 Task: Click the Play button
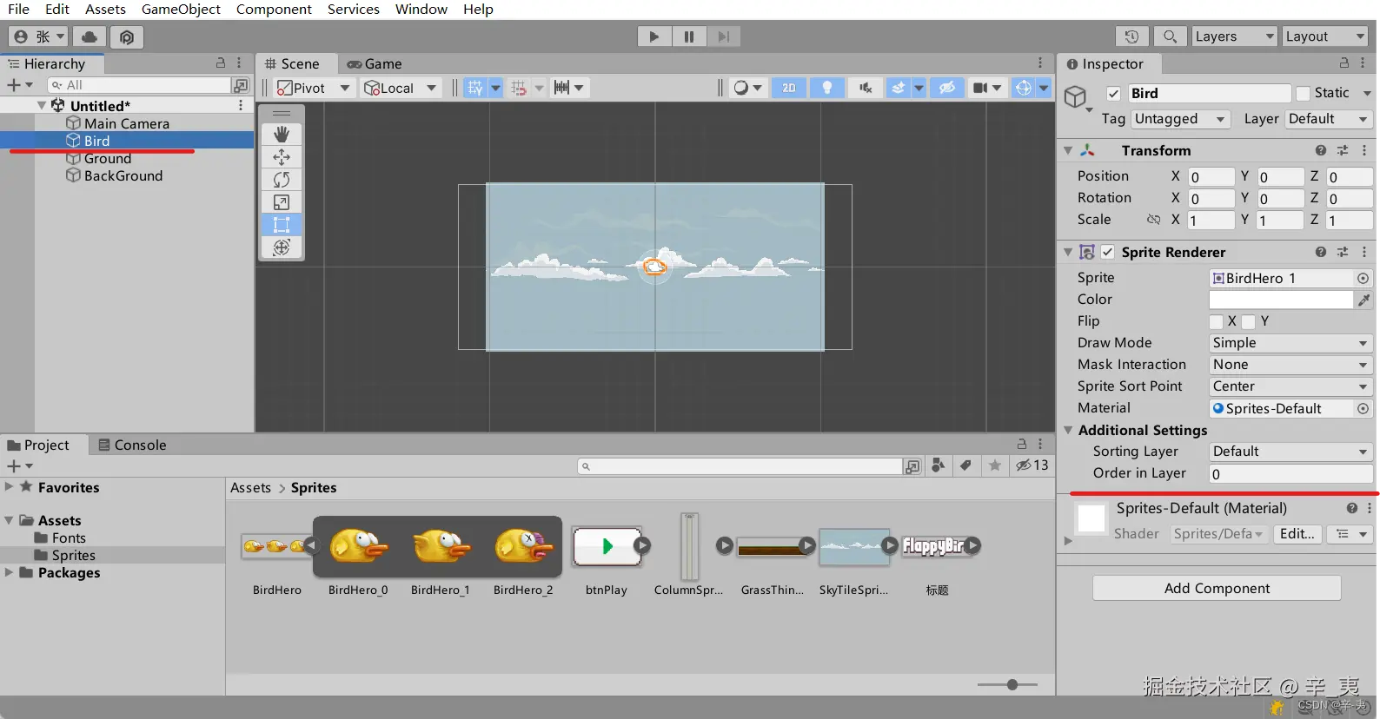(654, 36)
